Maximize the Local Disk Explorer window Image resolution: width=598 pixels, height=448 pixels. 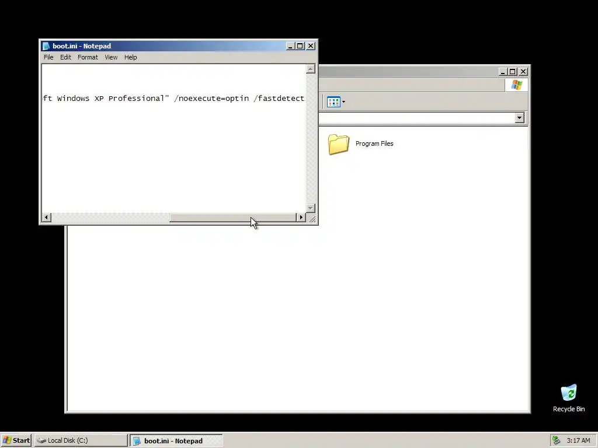pos(513,72)
